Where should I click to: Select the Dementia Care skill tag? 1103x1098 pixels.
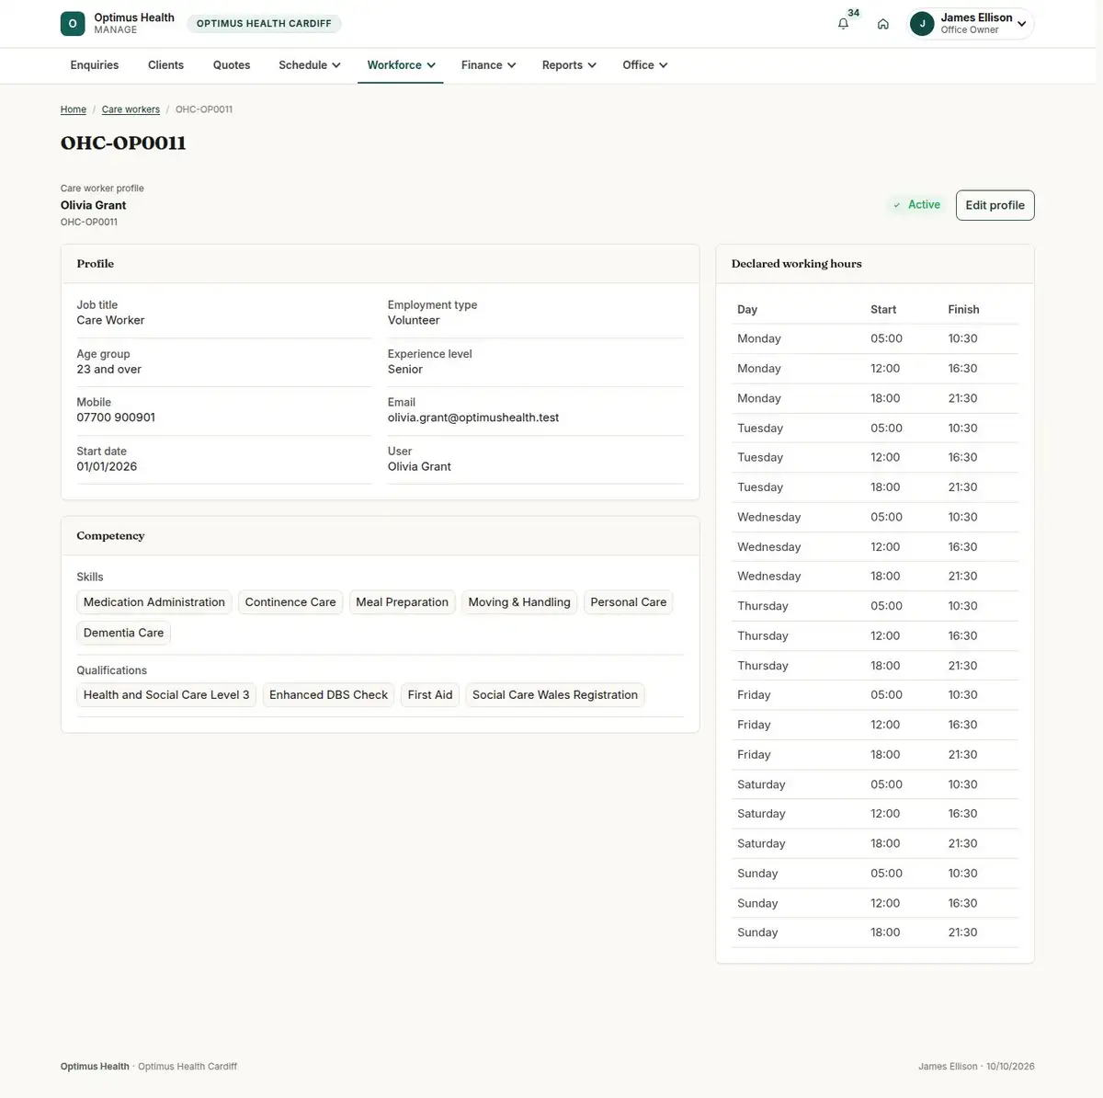[x=123, y=633]
